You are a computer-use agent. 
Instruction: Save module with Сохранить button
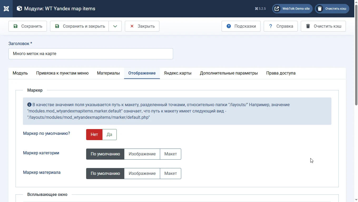pos(28,26)
